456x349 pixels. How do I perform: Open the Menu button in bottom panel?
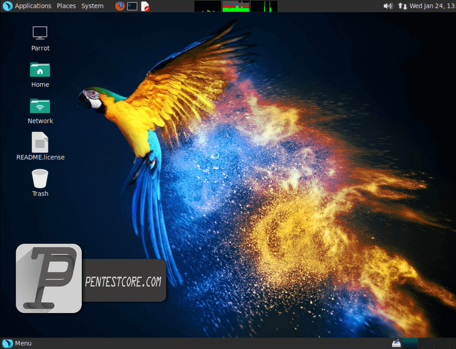tap(17, 343)
